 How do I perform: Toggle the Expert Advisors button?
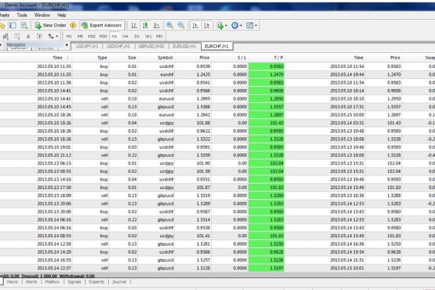click(101, 26)
